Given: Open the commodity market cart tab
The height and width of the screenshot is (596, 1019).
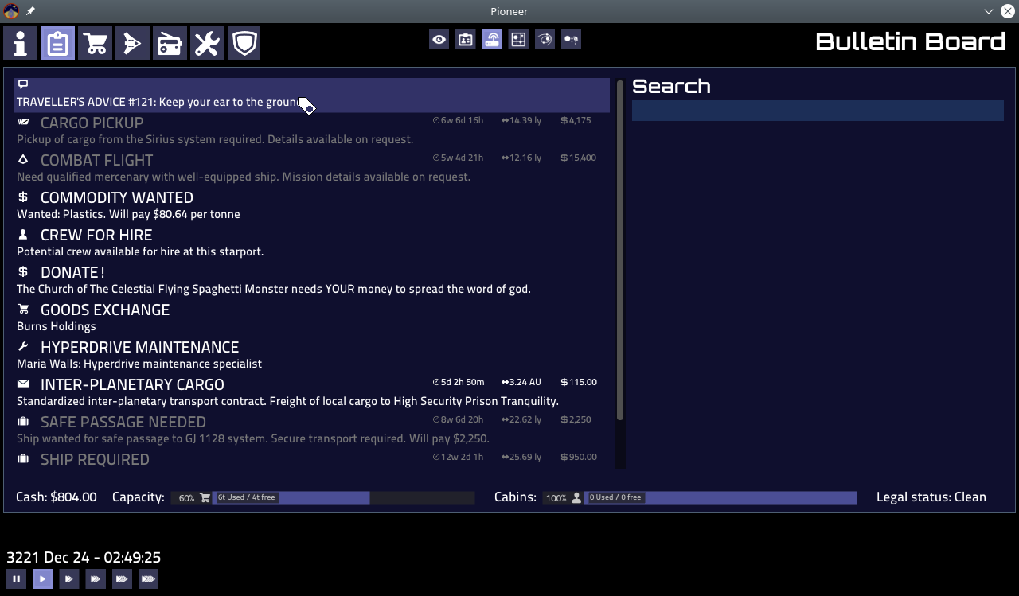Looking at the screenshot, I should click(96, 43).
